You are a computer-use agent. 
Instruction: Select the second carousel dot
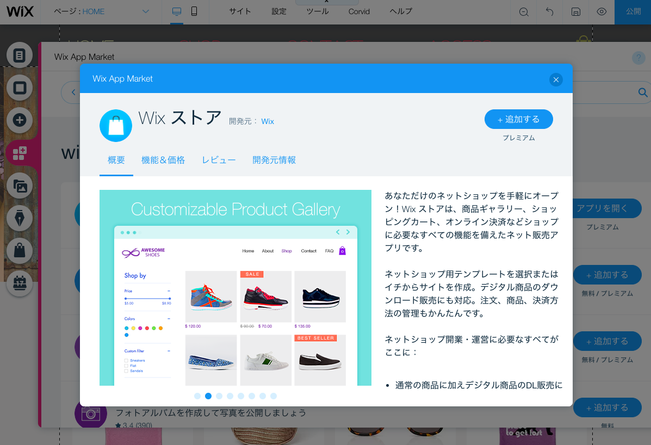pyautogui.click(x=208, y=396)
